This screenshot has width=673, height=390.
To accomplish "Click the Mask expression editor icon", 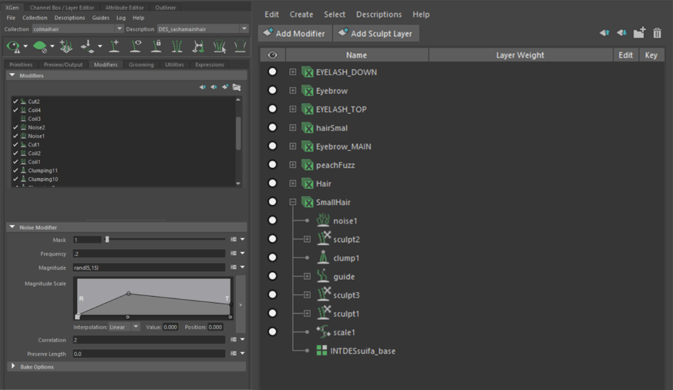I will [234, 239].
